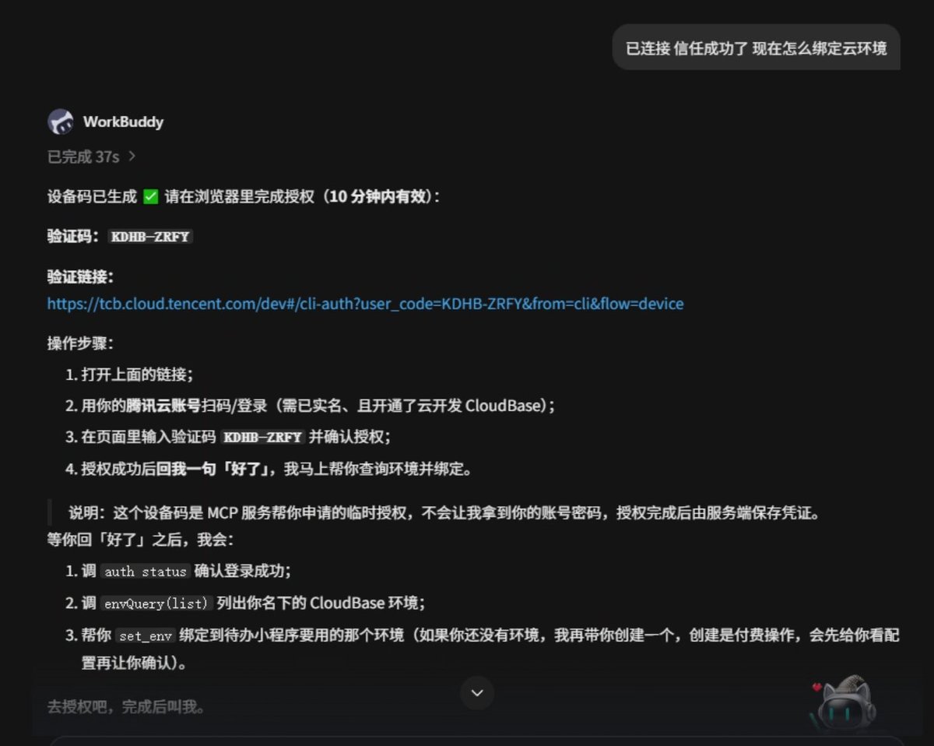This screenshot has height=746, width=934.
Task: Click the envQuery(list) code chip
Action: coord(156,603)
